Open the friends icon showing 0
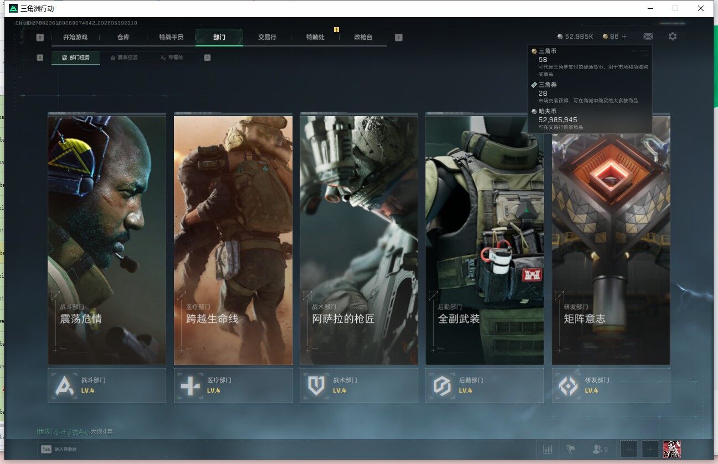This screenshot has height=464, width=718. tap(600, 450)
